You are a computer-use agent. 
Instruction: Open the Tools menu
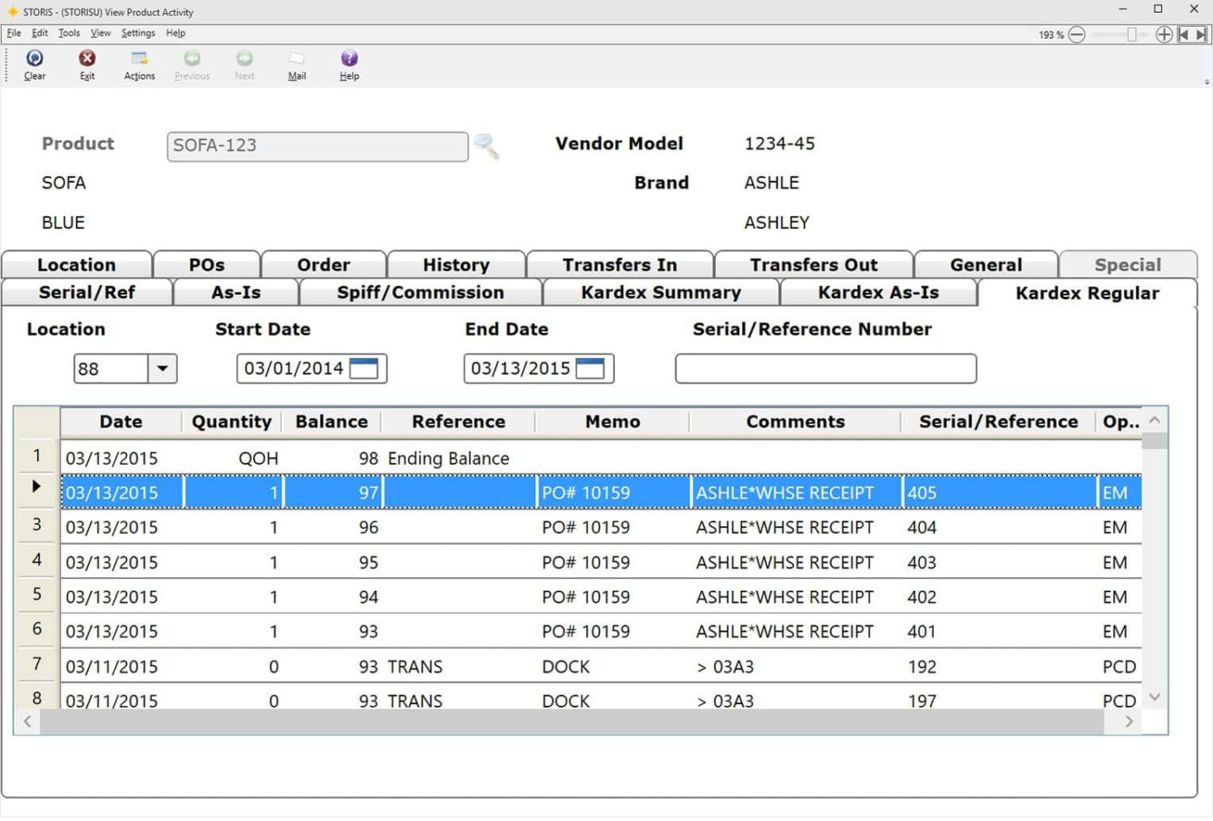[x=69, y=33]
